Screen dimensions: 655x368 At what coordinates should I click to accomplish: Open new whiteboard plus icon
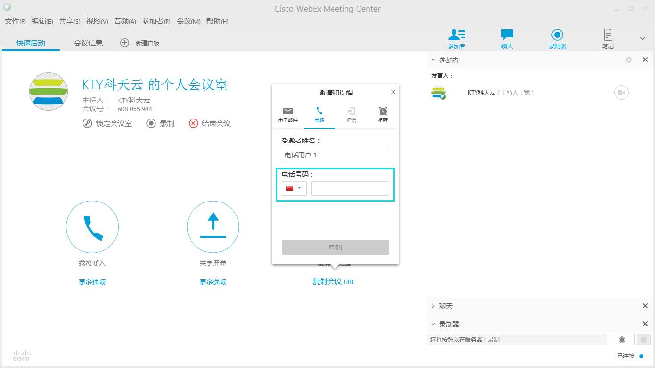coord(125,43)
